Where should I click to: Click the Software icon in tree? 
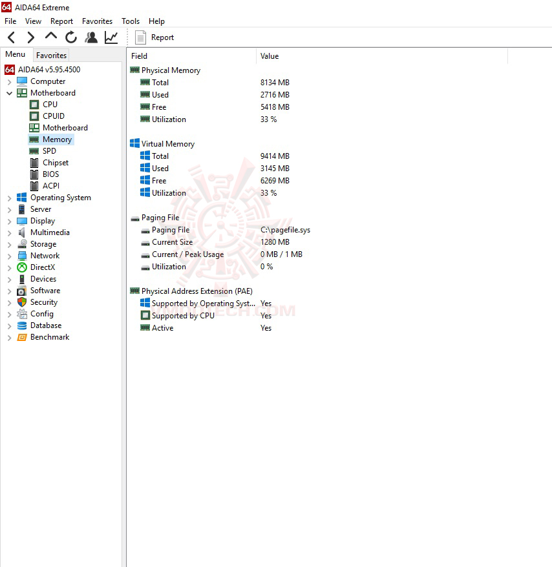click(x=22, y=291)
